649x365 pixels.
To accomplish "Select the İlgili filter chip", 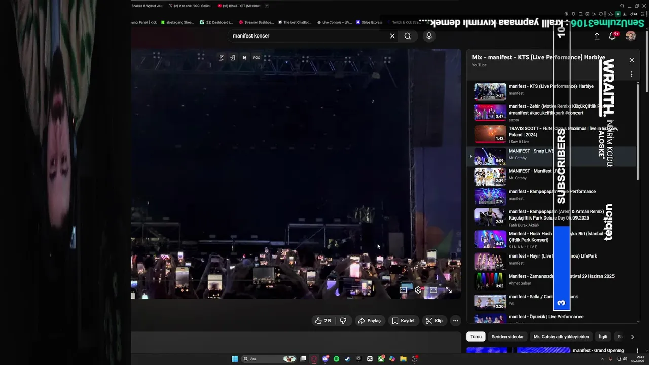I will 603,337.
